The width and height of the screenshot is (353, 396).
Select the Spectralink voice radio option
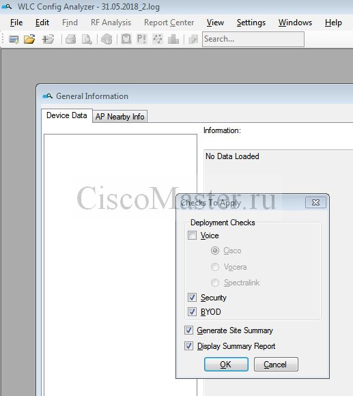tap(215, 283)
